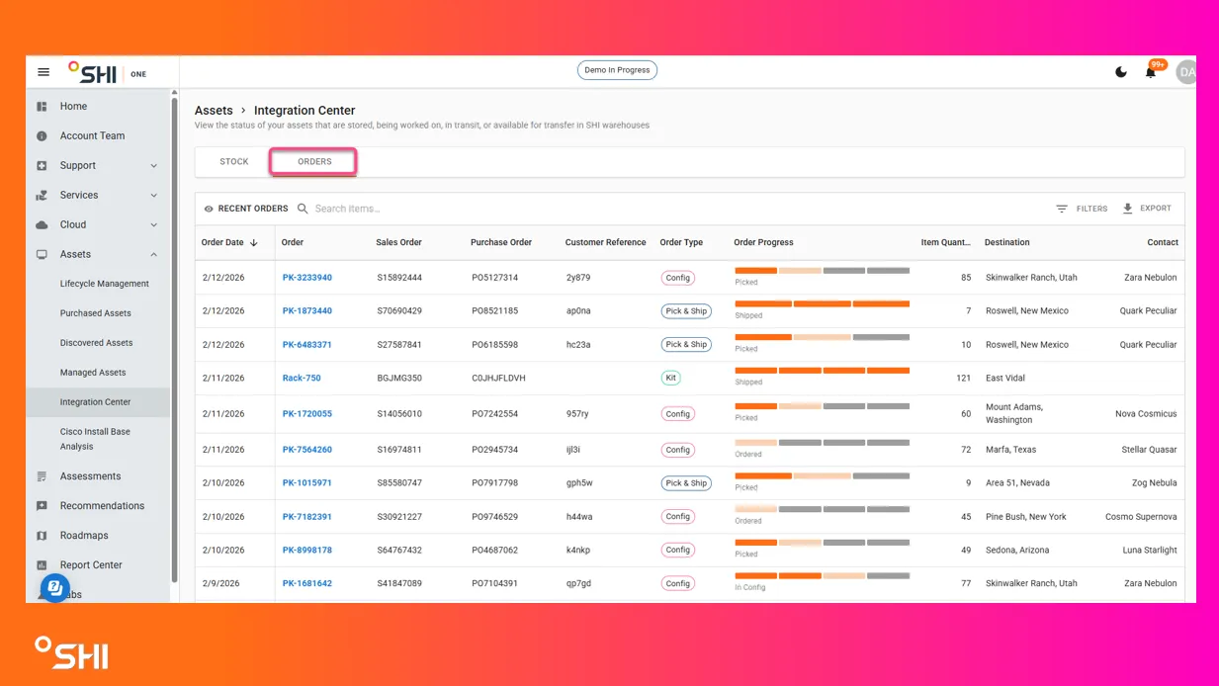Expand the Support menu chevron
This screenshot has height=686, width=1219.
[154, 166]
